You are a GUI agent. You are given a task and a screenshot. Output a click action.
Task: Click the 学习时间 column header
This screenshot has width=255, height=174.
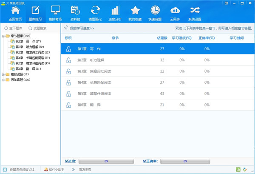point(237,38)
